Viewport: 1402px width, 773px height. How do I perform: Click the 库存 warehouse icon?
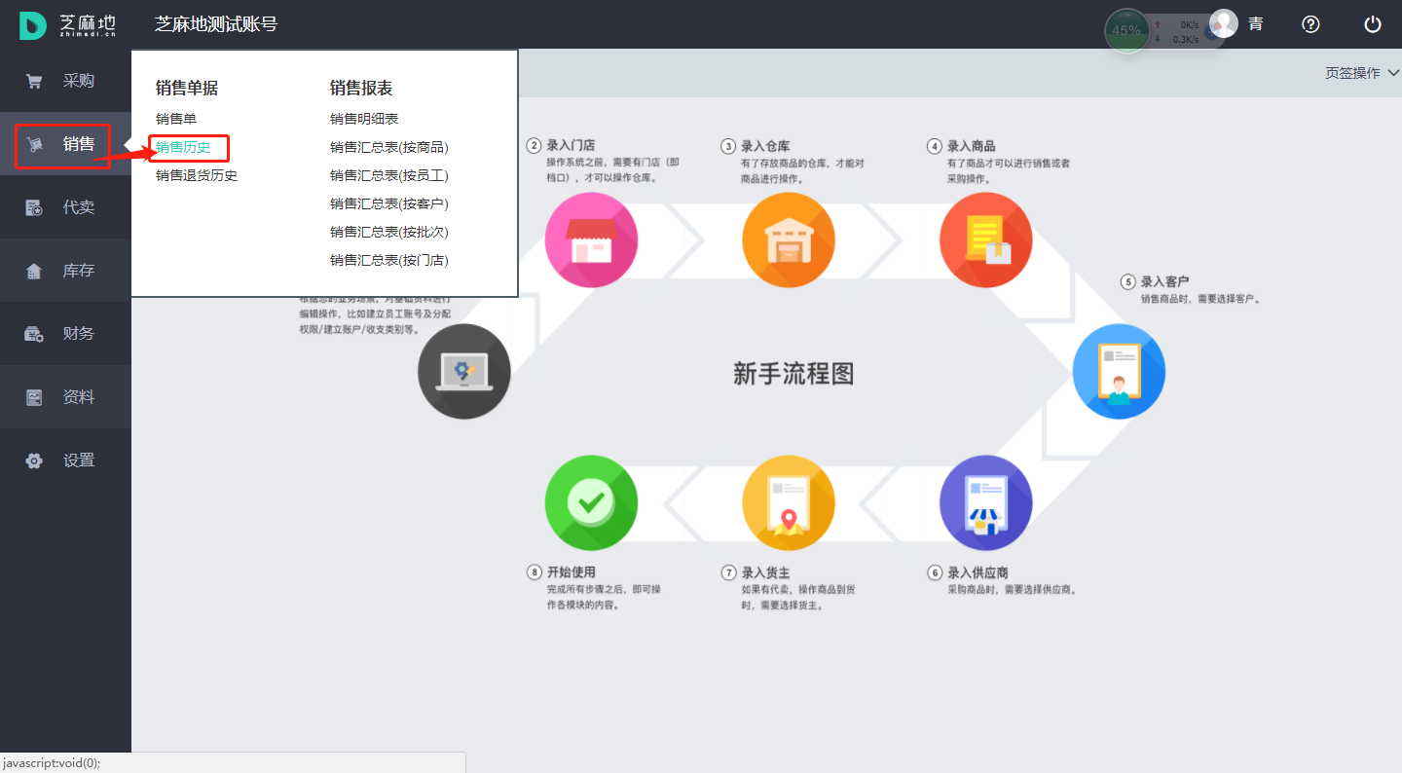pyautogui.click(x=34, y=271)
